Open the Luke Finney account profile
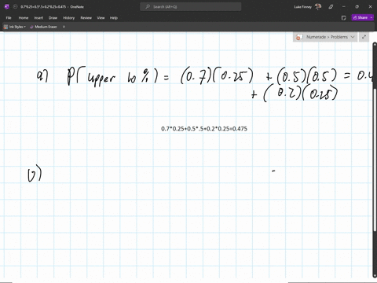Image resolution: width=377 pixels, height=283 pixels. pos(308,7)
